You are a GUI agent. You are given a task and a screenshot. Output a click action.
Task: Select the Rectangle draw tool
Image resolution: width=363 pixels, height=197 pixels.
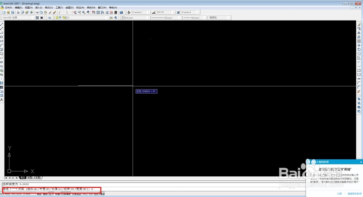coord(1,41)
